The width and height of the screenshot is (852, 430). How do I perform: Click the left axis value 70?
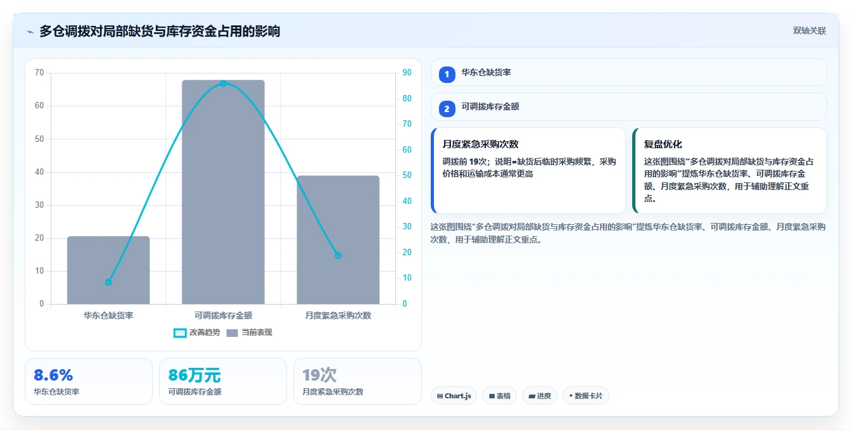39,73
